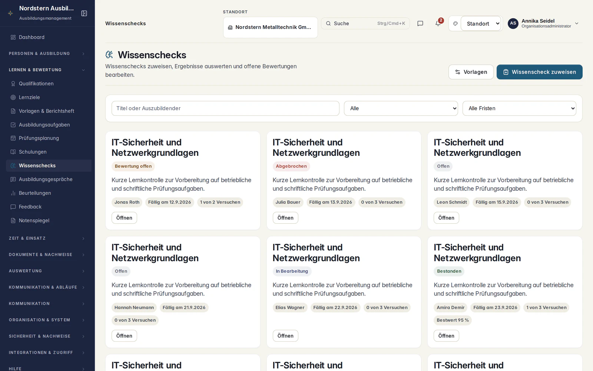Click the Schulungen book icon
Screen dimensions: 593x371
(13, 152)
